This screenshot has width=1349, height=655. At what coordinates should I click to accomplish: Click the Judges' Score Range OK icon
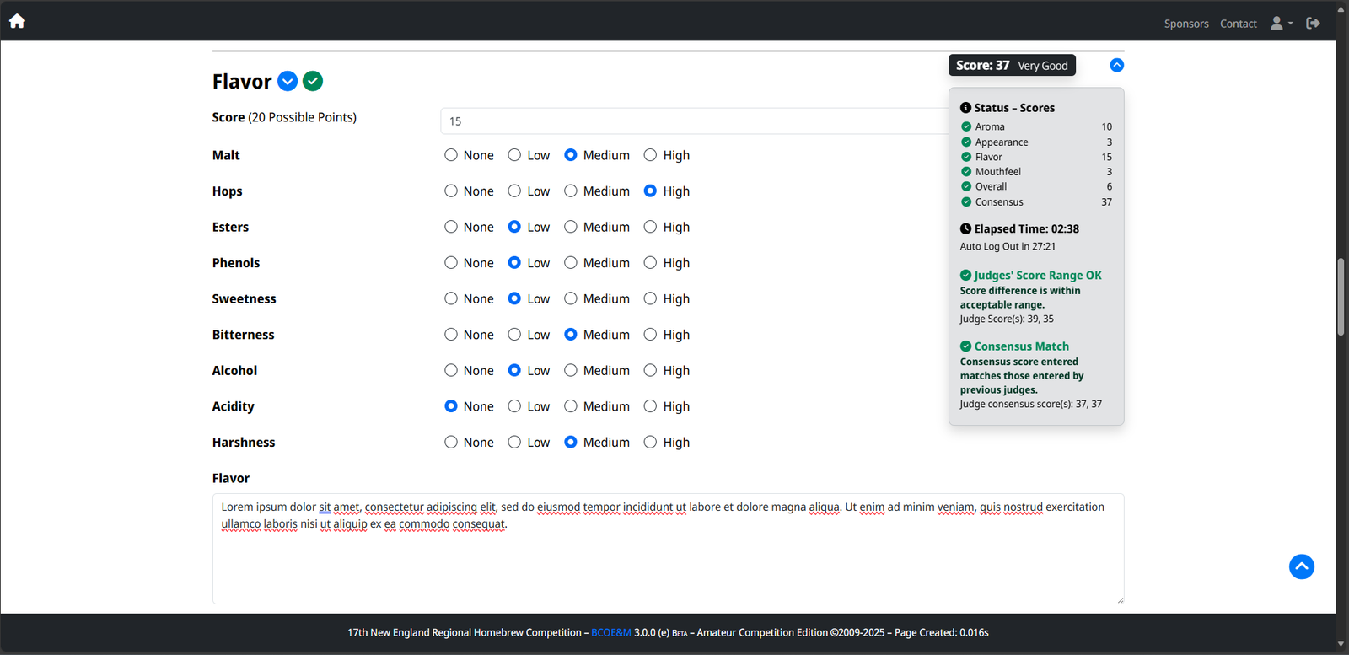(965, 276)
